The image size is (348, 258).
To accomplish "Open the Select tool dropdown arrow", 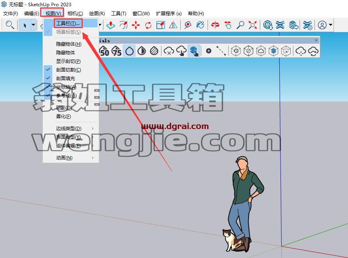I will [33, 25].
